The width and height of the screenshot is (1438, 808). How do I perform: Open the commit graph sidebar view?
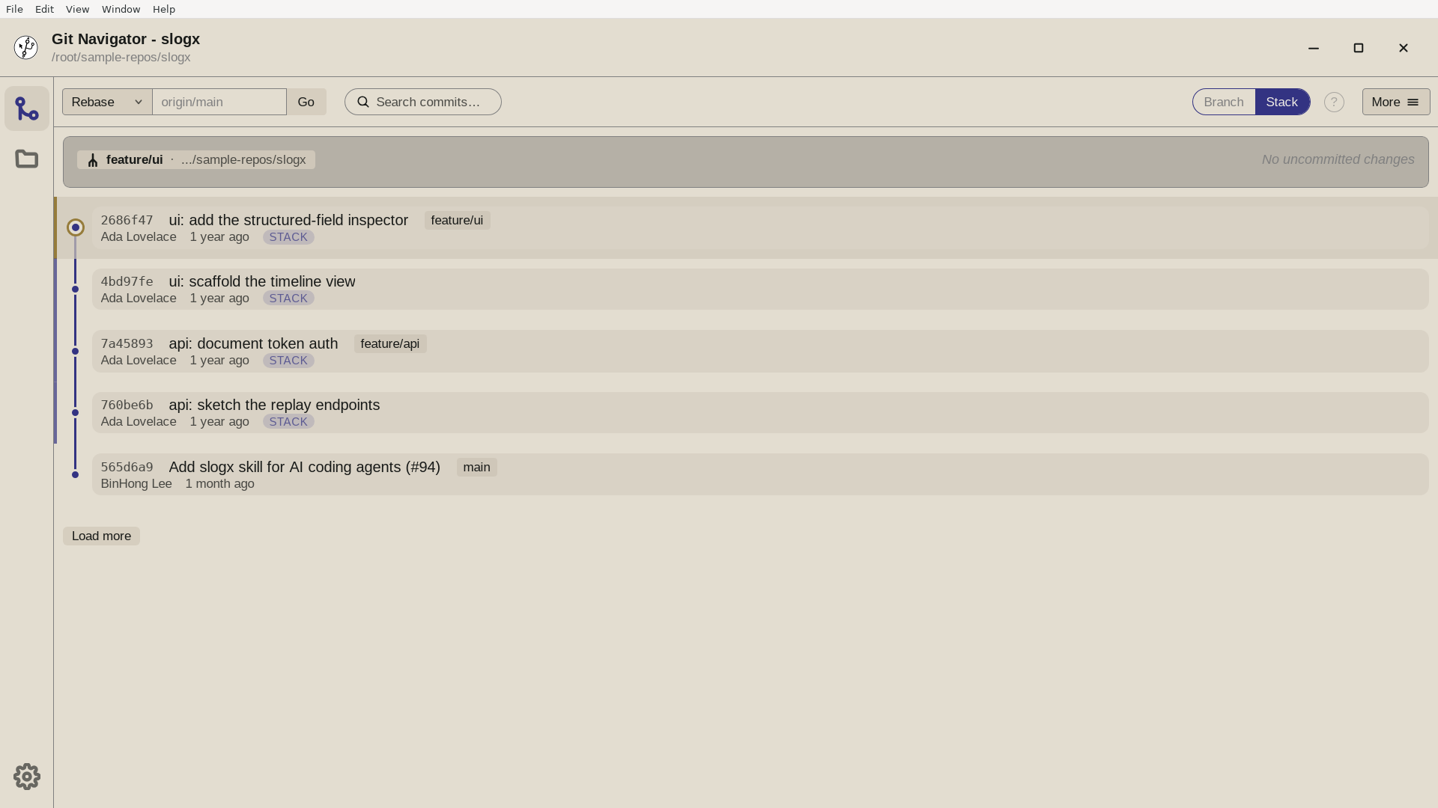pyautogui.click(x=27, y=109)
